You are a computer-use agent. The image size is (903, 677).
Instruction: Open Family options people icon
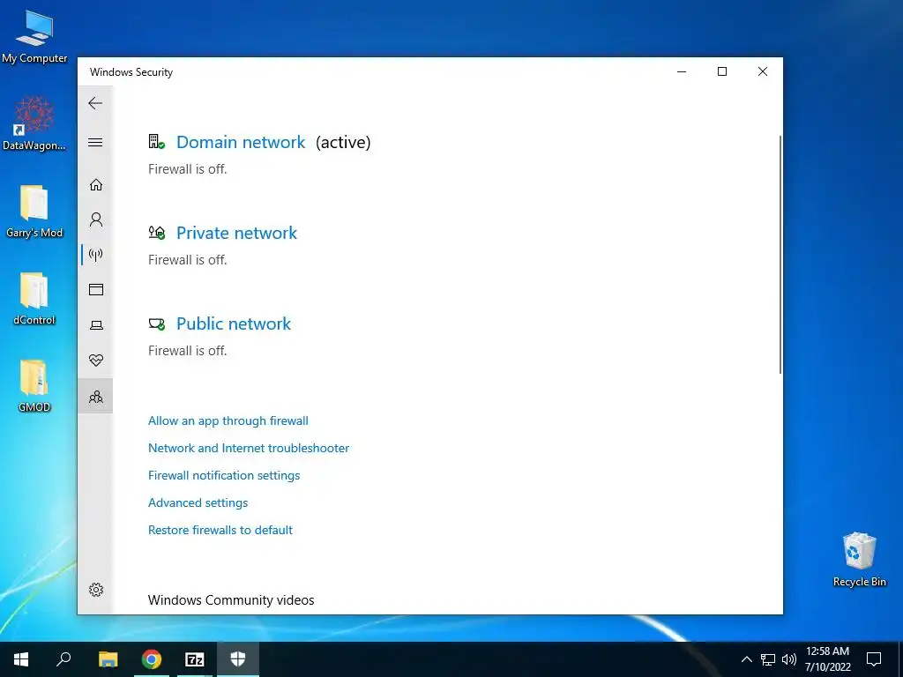[x=96, y=397]
